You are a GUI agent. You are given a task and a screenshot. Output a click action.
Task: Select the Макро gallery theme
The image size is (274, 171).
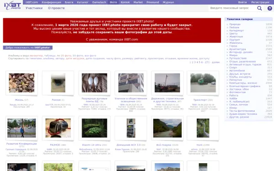[x=233, y=55]
